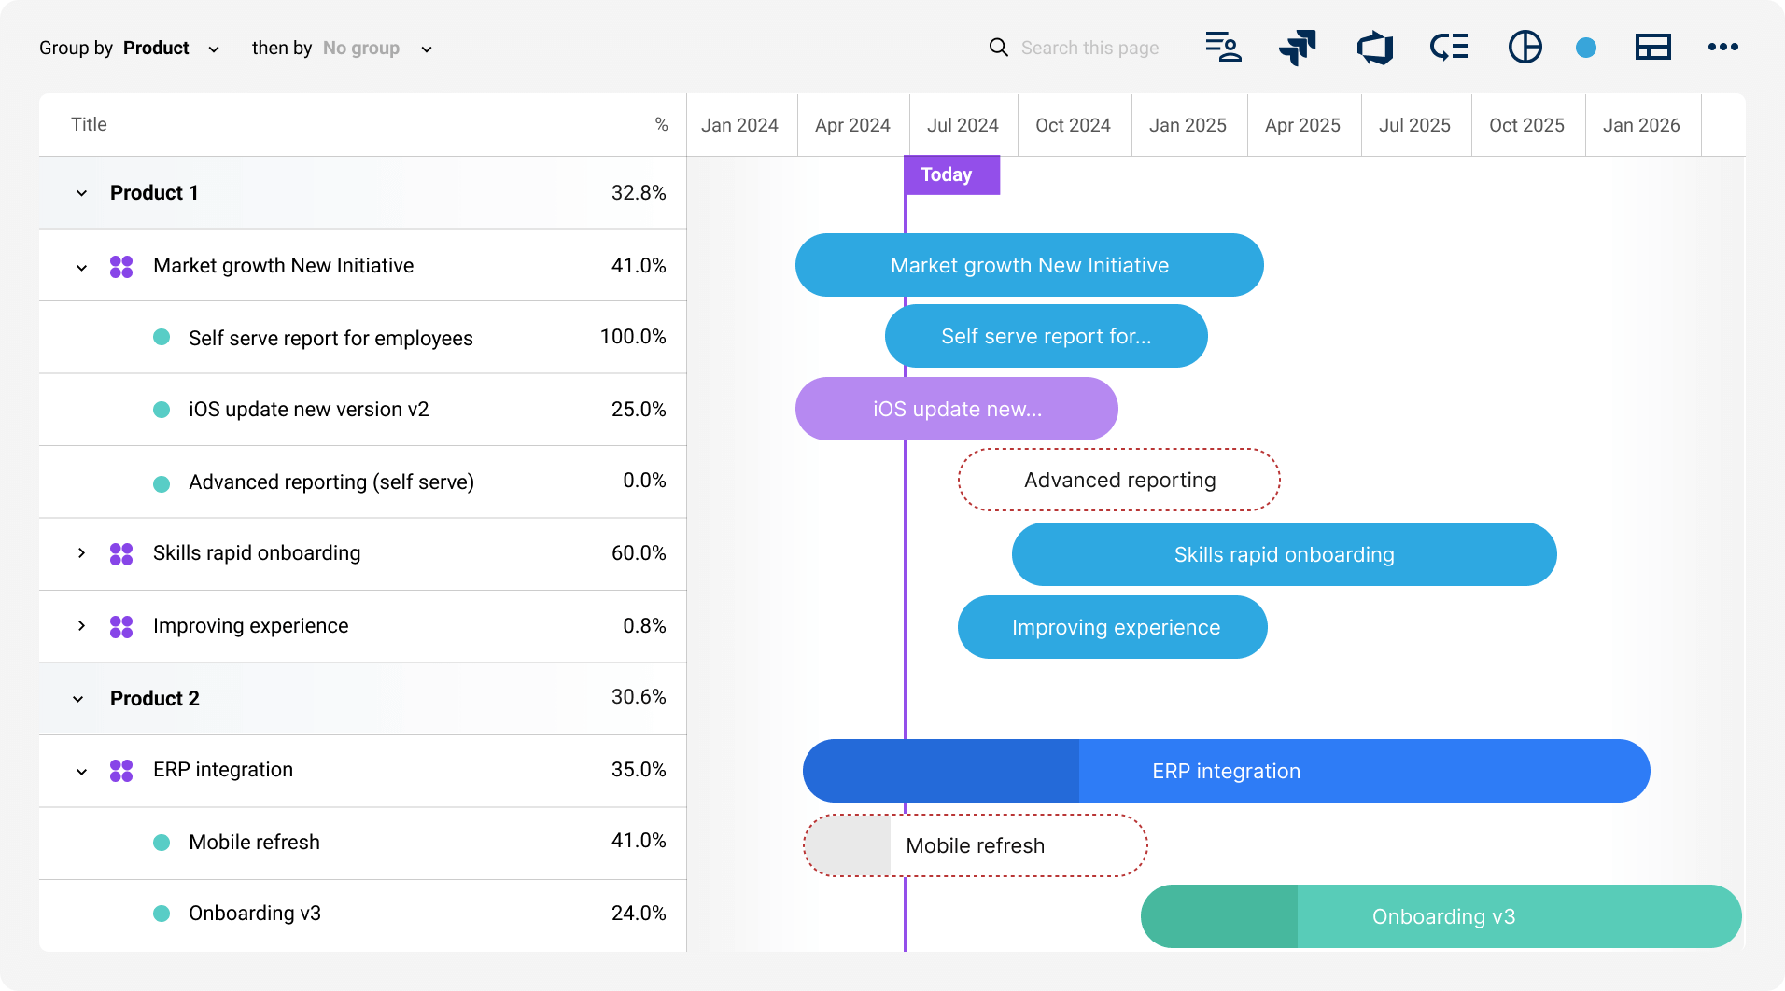Click the Apr 2024 timeline header
The height and width of the screenshot is (991, 1785).
point(852,125)
